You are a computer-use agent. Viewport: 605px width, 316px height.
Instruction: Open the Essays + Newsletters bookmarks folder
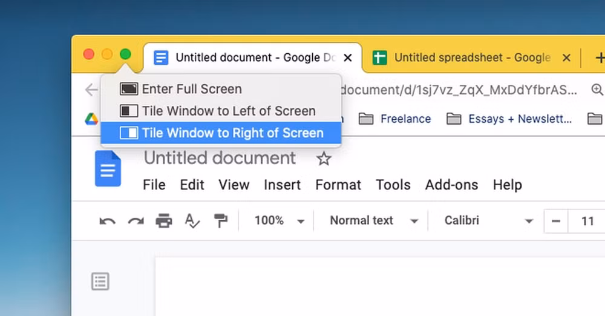tap(509, 119)
